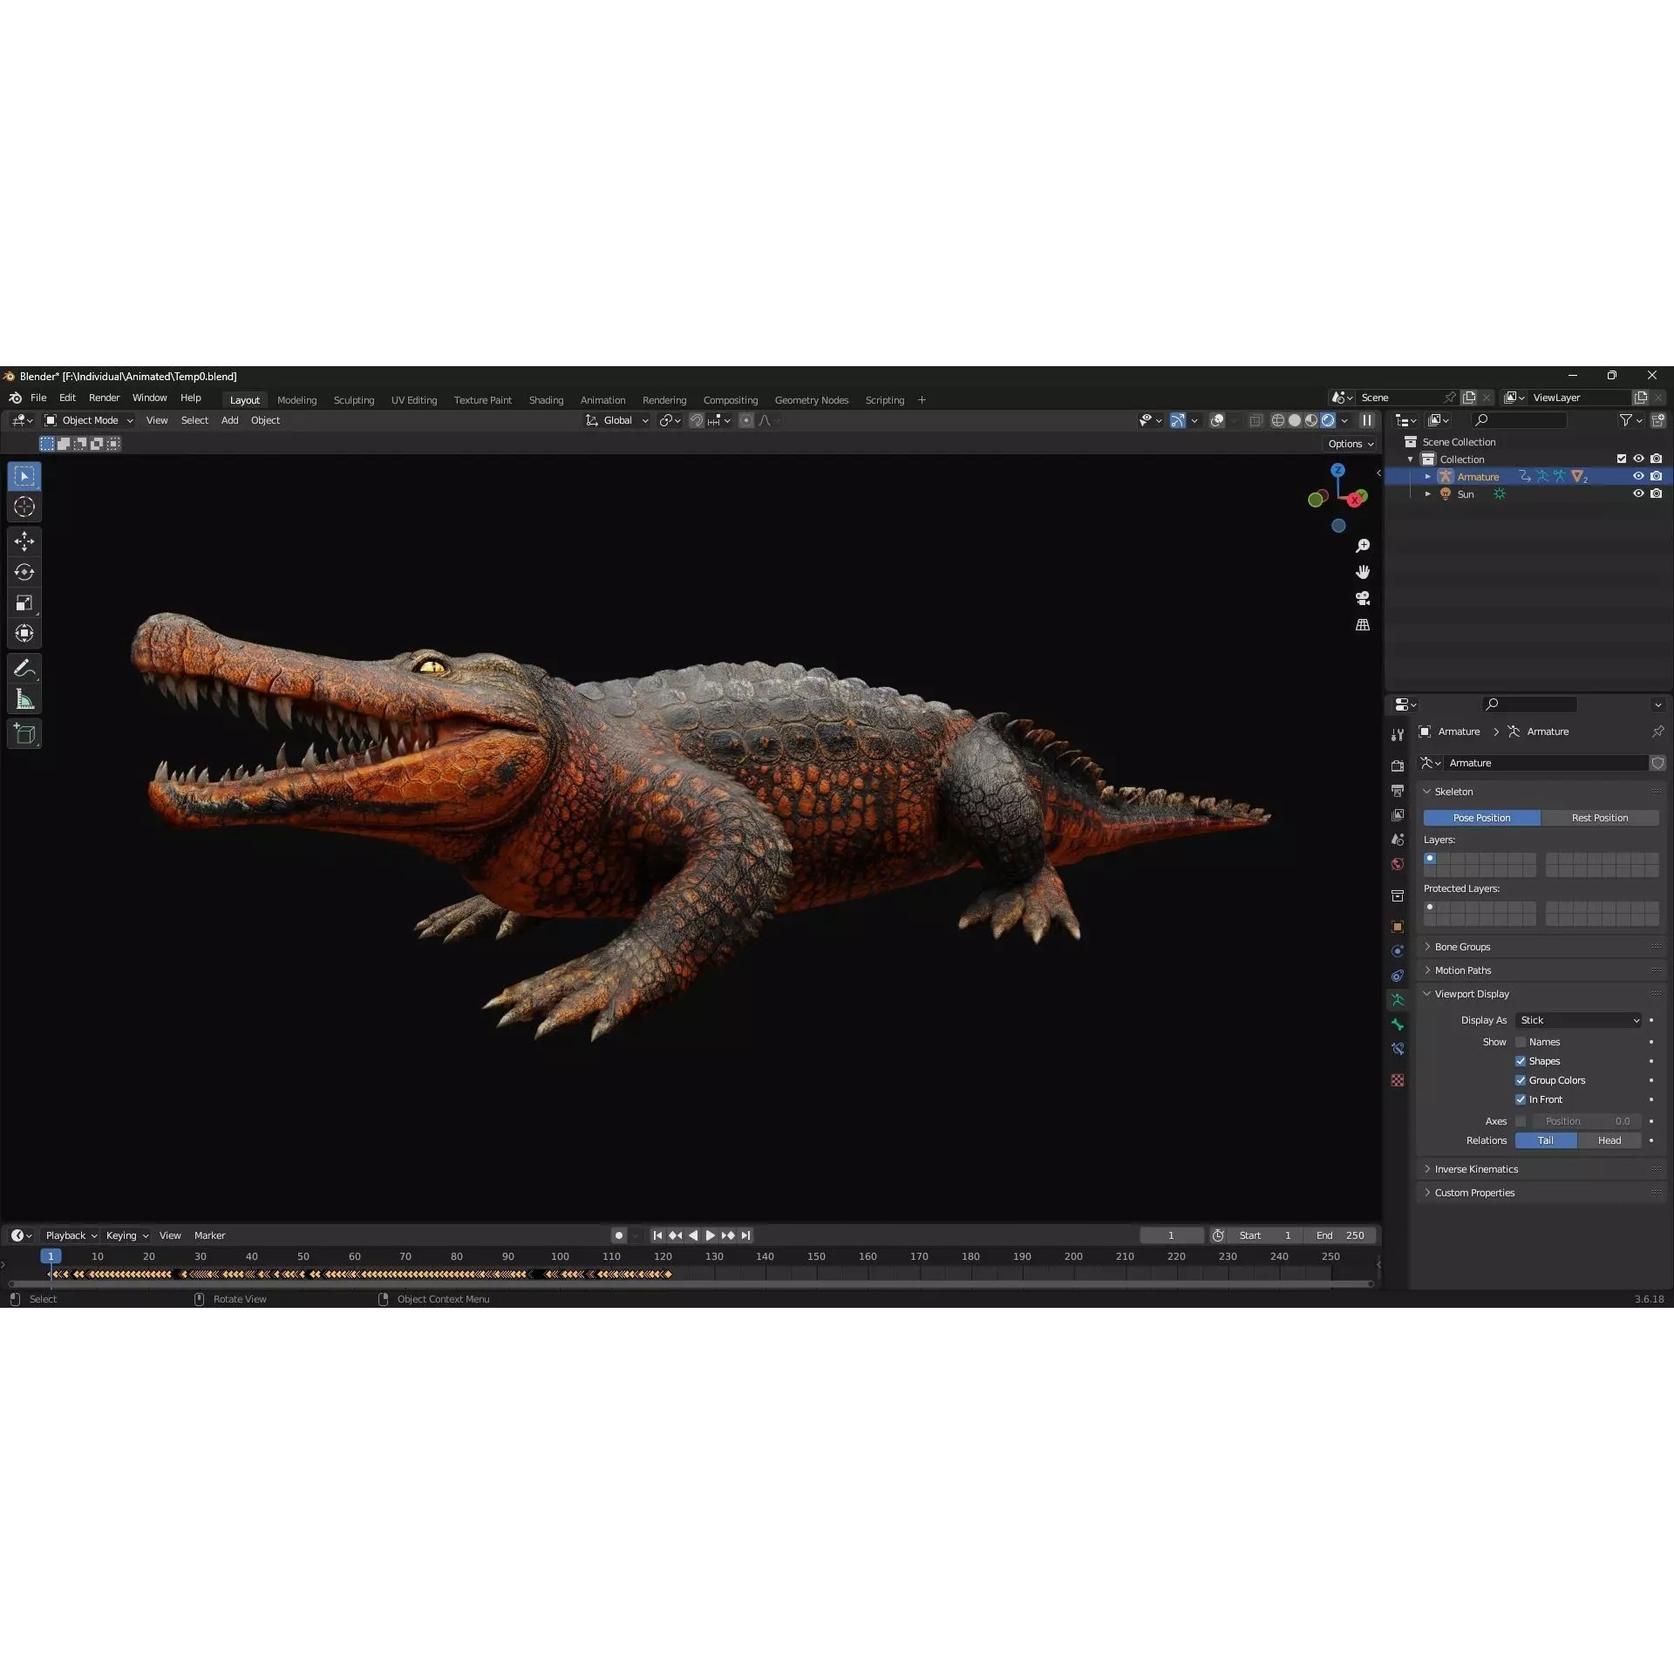Expand the Inverse Kinematics panel

pos(1477,1168)
